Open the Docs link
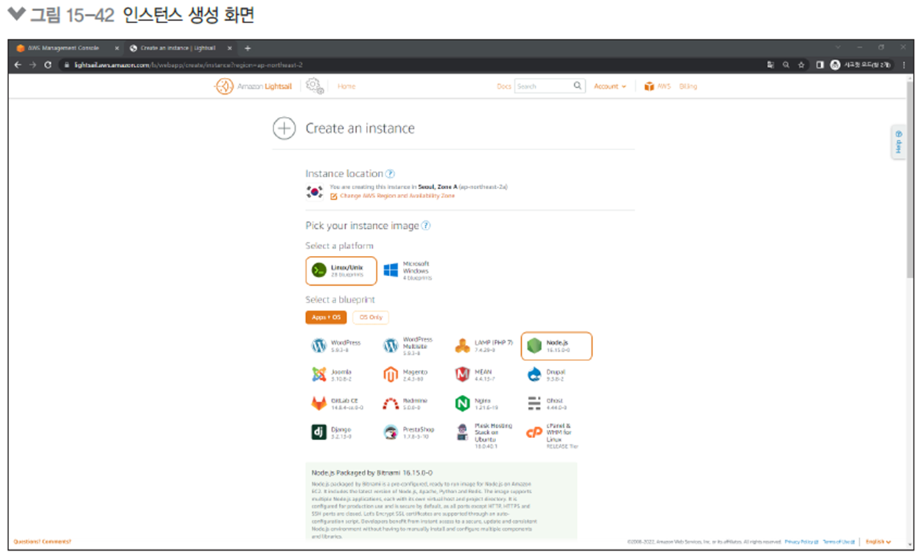Viewport: 922px width, 555px height. [x=504, y=86]
